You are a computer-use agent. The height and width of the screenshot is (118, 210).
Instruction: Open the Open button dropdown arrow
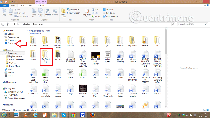(x=100, y=9)
